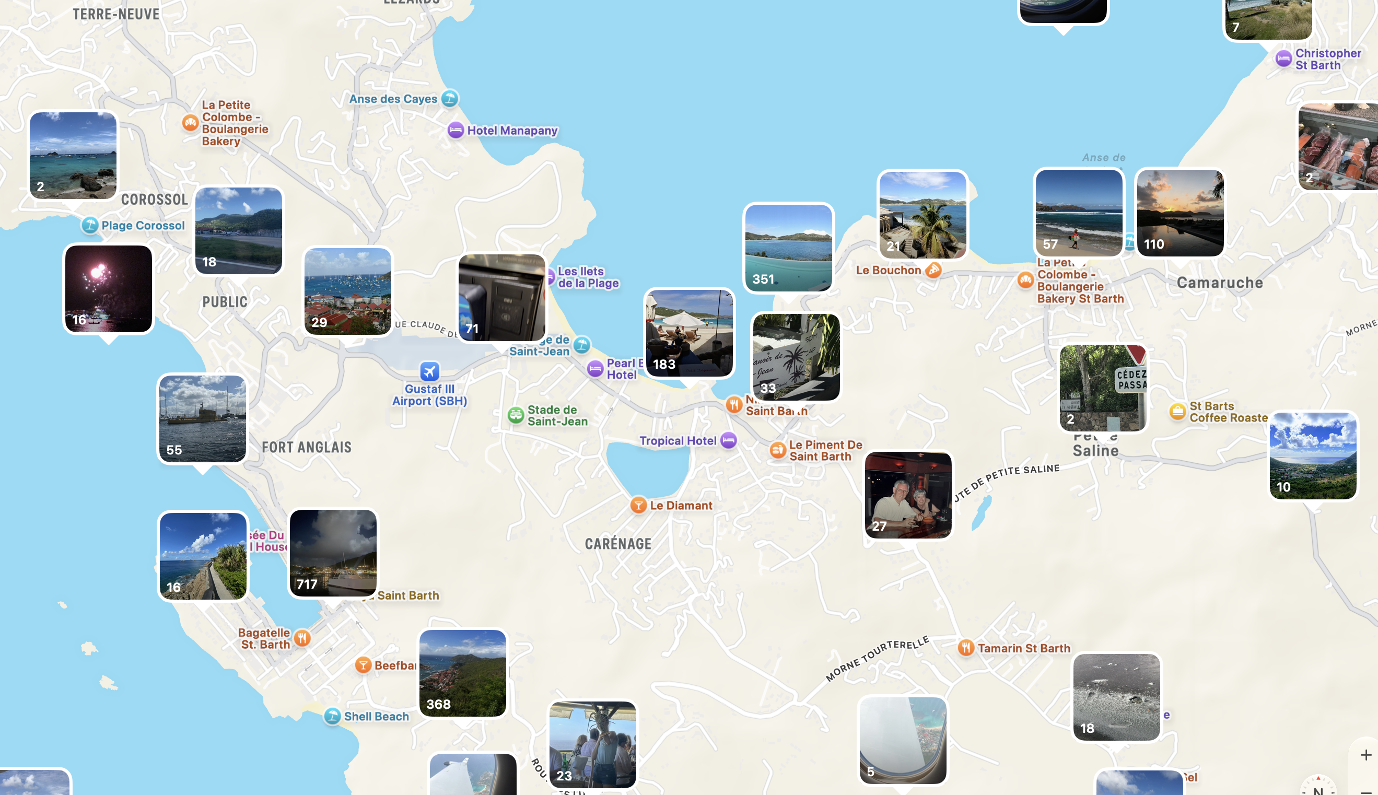This screenshot has height=795, width=1378.
Task: Select the Plage de Saint-Jean beach icon
Action: tap(582, 345)
